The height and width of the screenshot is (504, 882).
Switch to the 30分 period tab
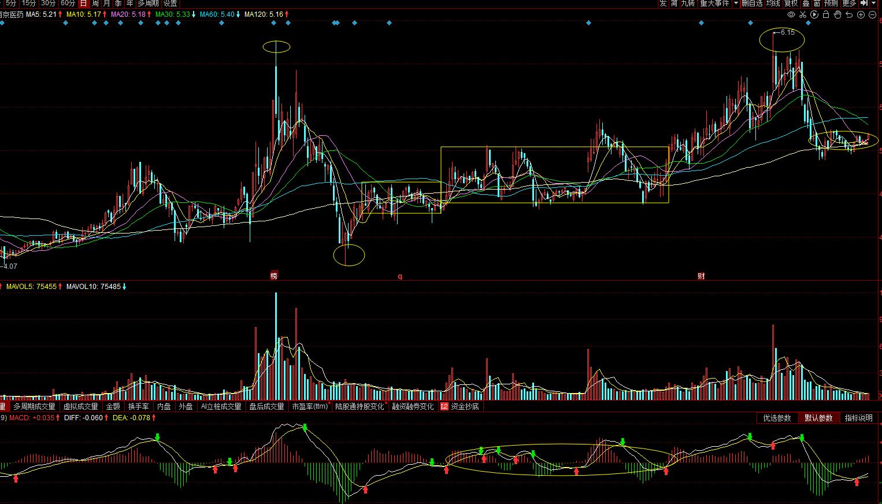coord(48,3)
